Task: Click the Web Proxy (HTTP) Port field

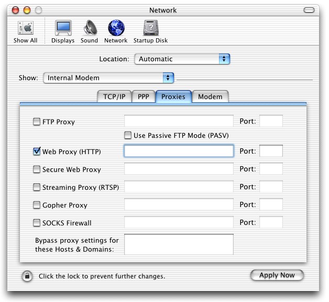Action: 271,151
